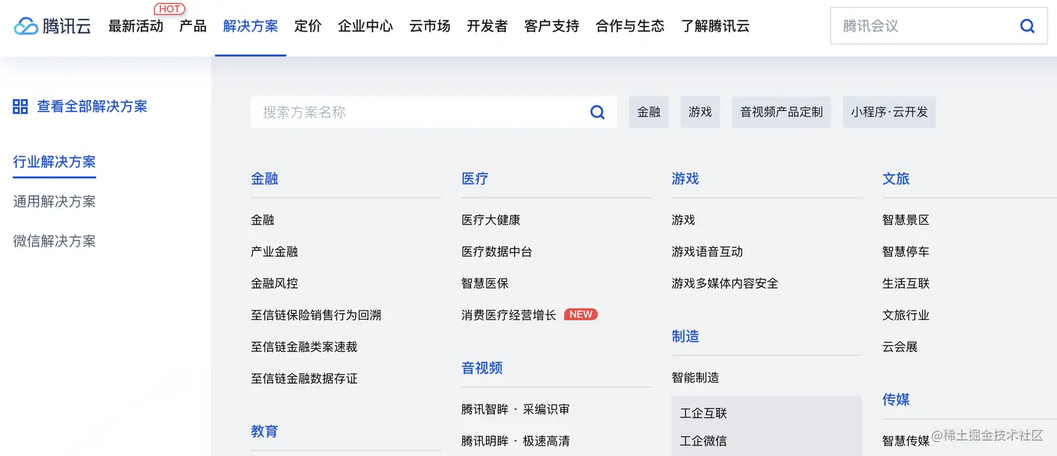Screen dimensions: 1057x456
Task: Open the 游戏多媒体内容安全 link
Action: pyautogui.click(x=725, y=283)
